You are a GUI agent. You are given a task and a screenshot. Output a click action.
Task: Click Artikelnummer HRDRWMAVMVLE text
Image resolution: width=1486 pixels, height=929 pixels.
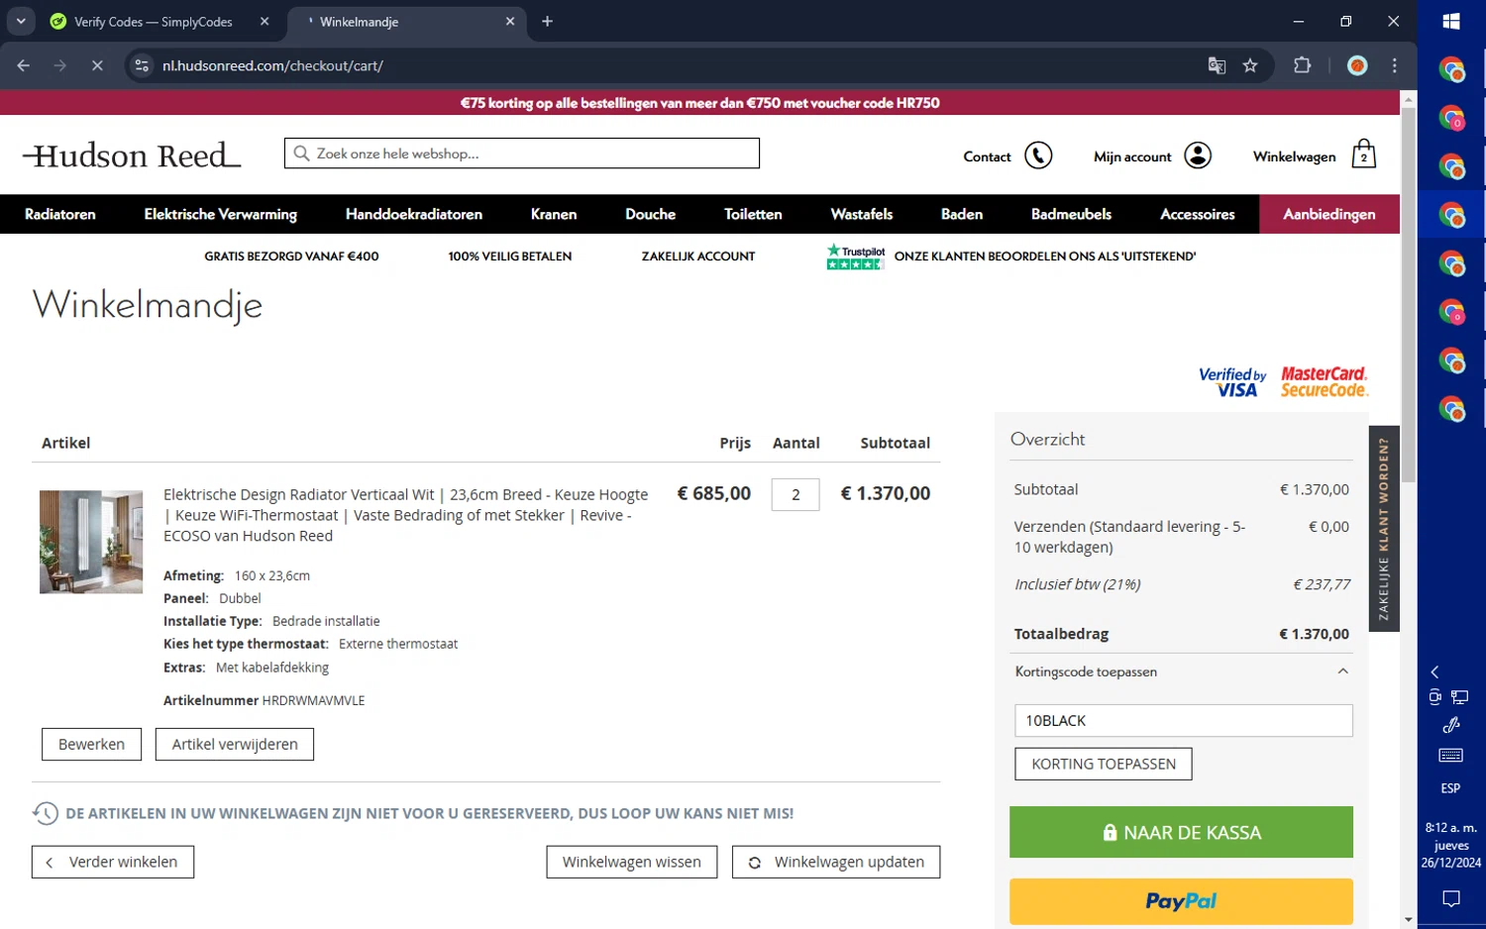click(265, 700)
